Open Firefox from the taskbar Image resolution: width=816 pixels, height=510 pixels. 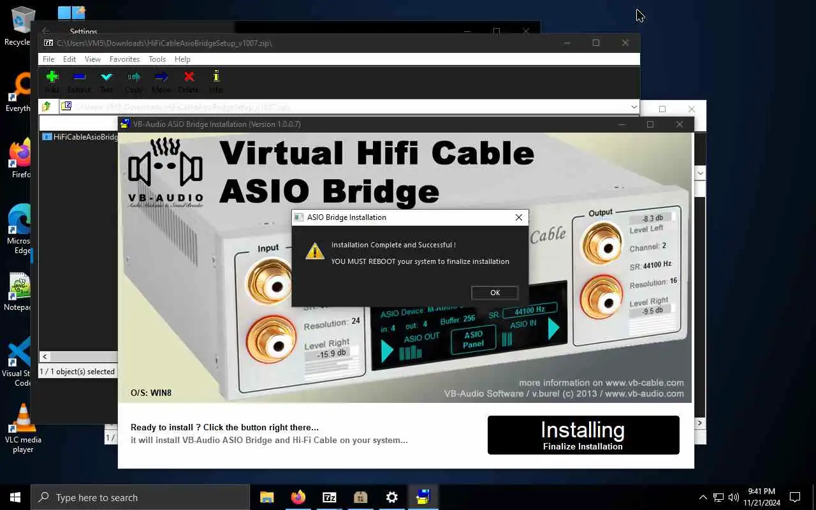298,497
